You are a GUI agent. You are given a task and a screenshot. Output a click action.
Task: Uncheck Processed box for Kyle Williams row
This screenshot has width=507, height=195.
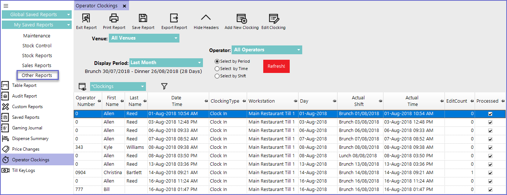[490, 147]
